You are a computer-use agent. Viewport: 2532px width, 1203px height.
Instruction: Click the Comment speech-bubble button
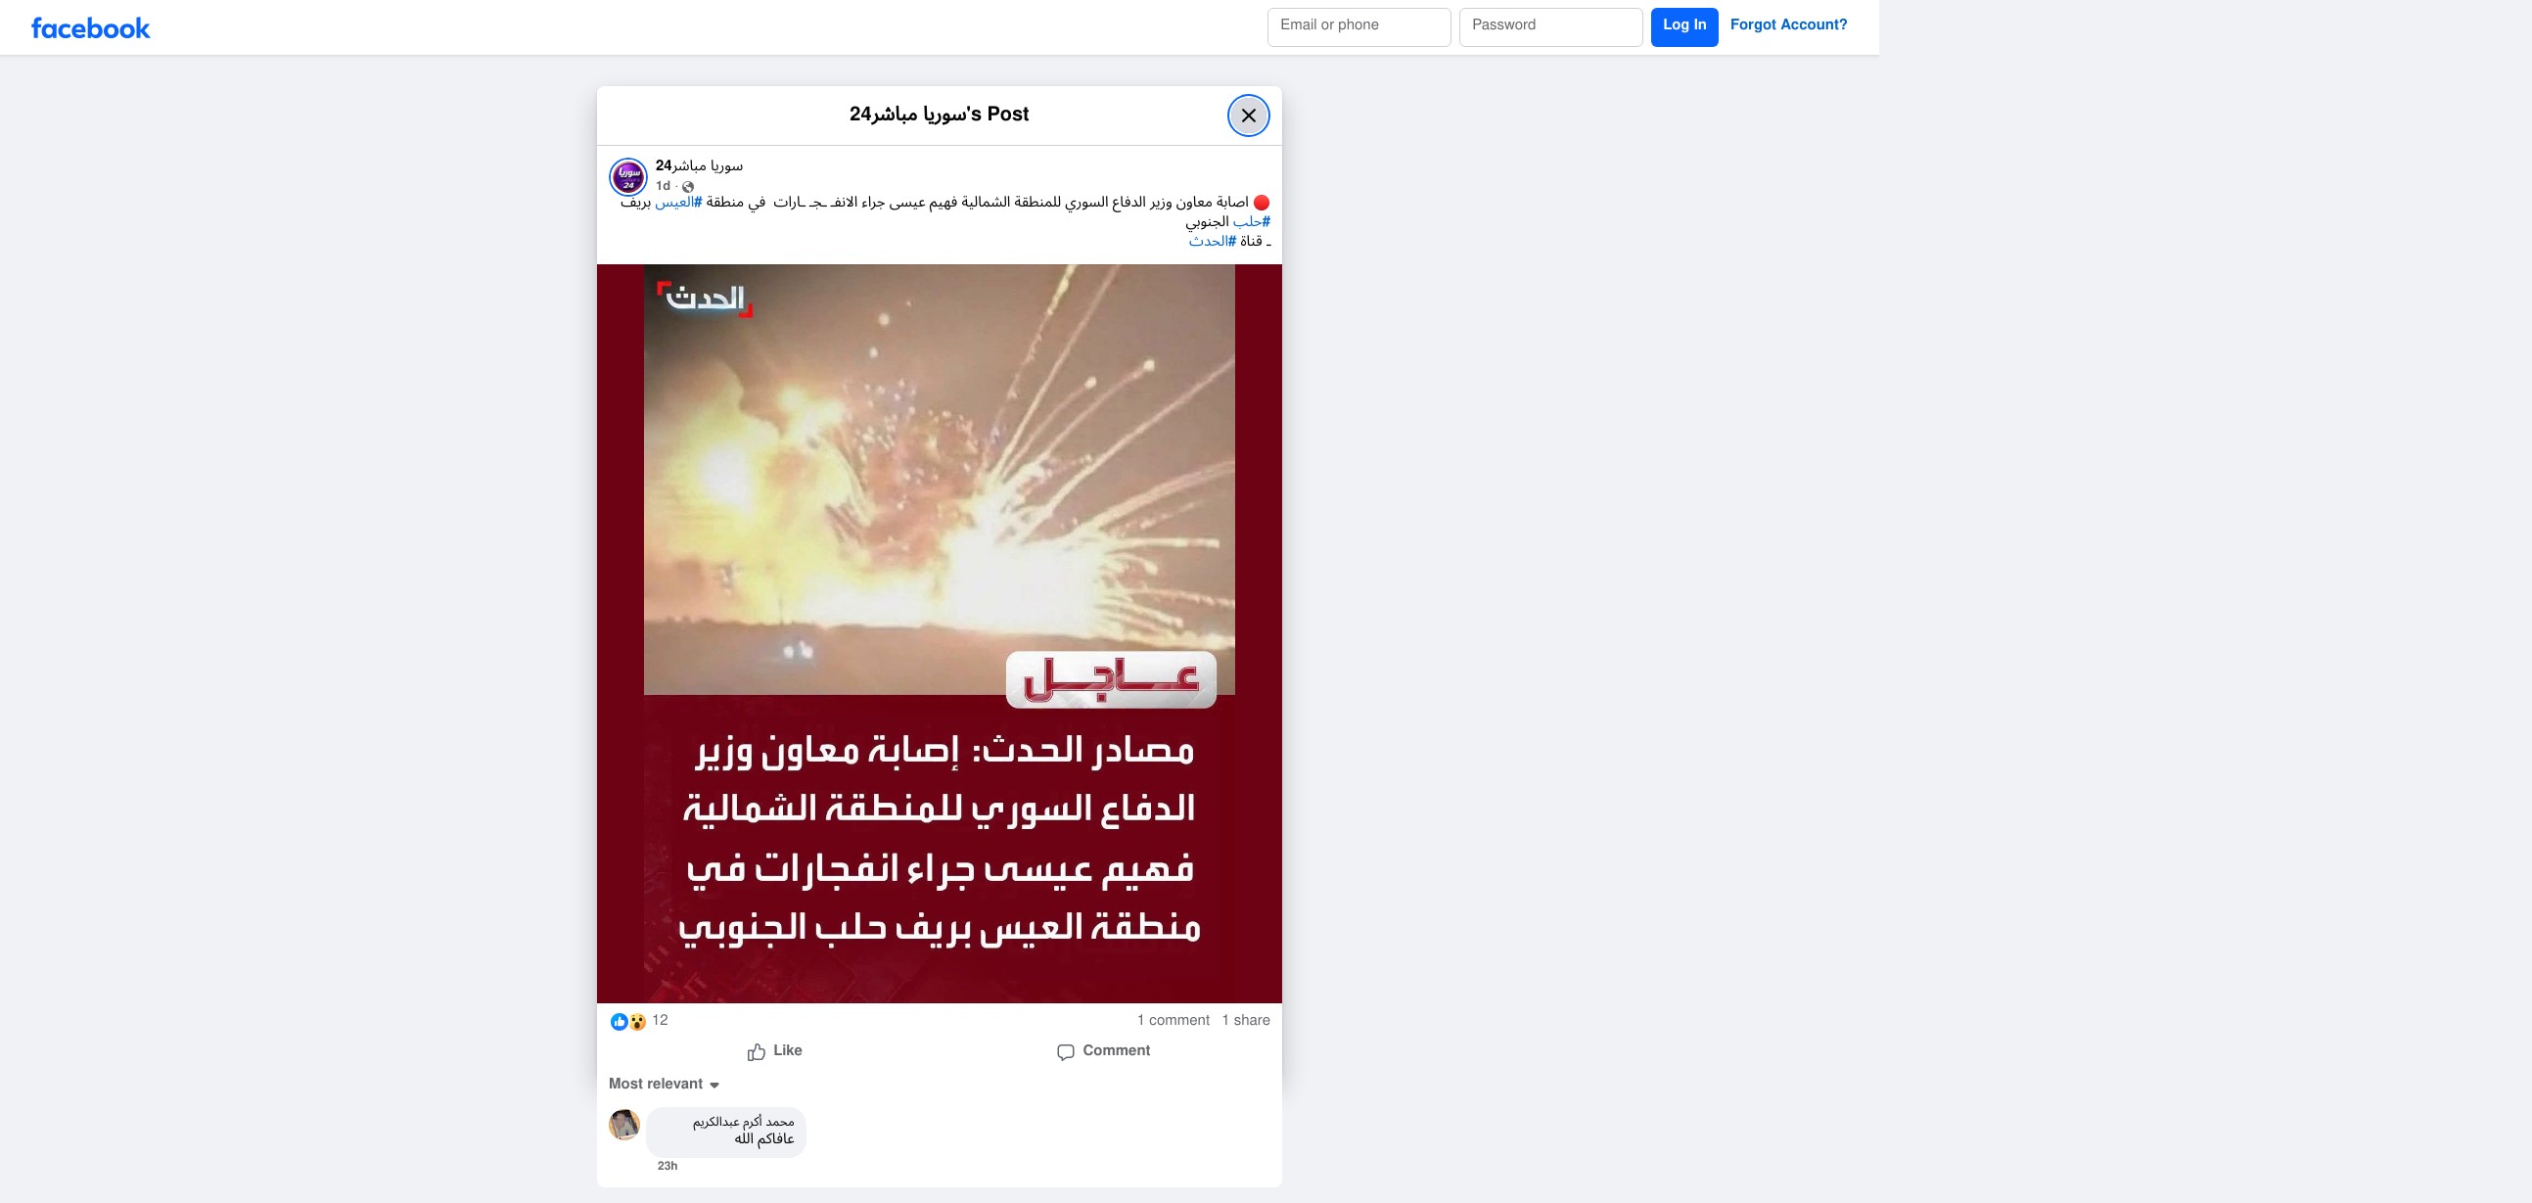1103,1051
